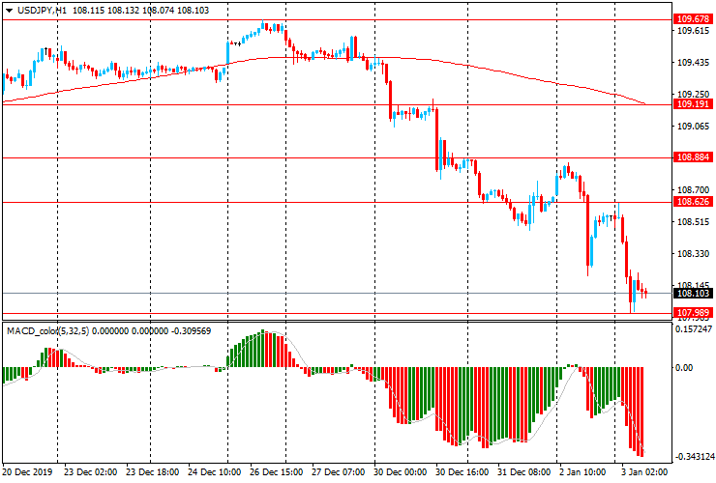Screen dimensions: 716x483
Task: Select the 109.191 red price level label
Action: pos(691,104)
